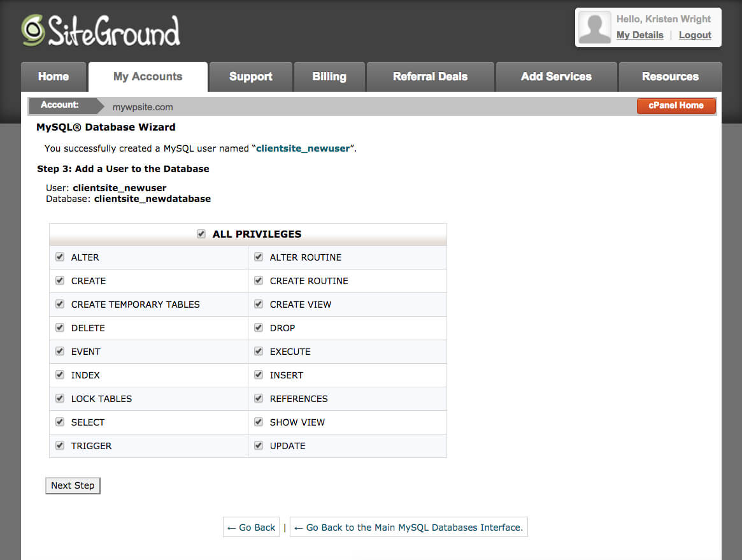Click the clientsite_newuser link in success message
The width and height of the screenshot is (742, 560).
[303, 148]
